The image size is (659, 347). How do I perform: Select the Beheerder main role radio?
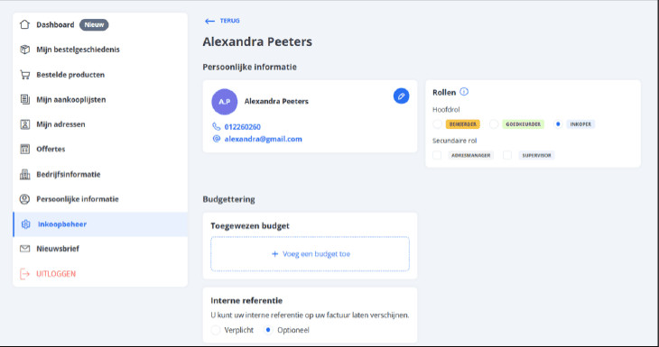coord(437,124)
